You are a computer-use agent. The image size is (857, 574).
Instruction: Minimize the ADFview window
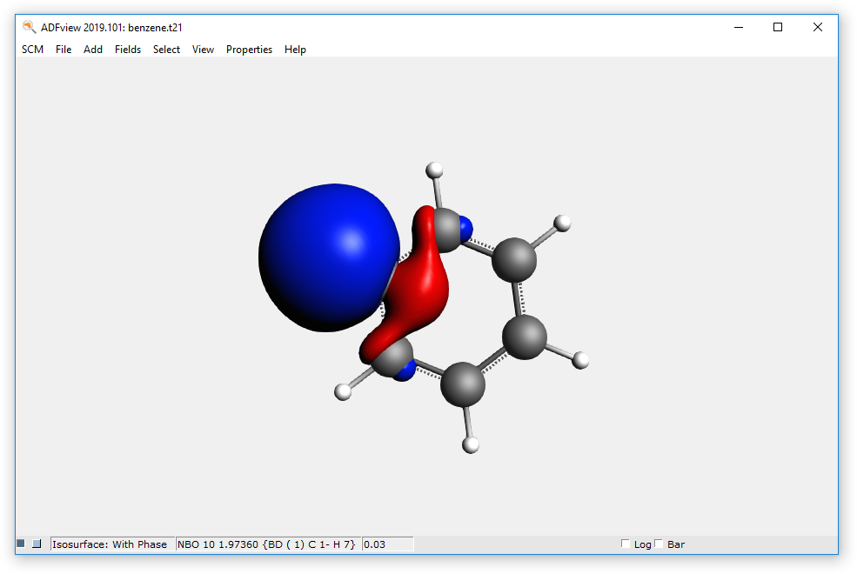739,27
